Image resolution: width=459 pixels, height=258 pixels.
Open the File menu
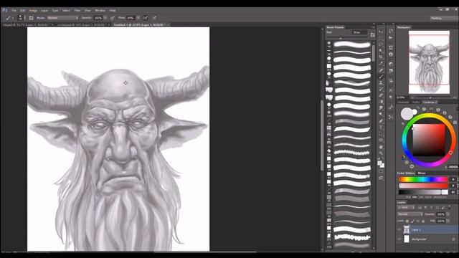[x=14, y=10]
